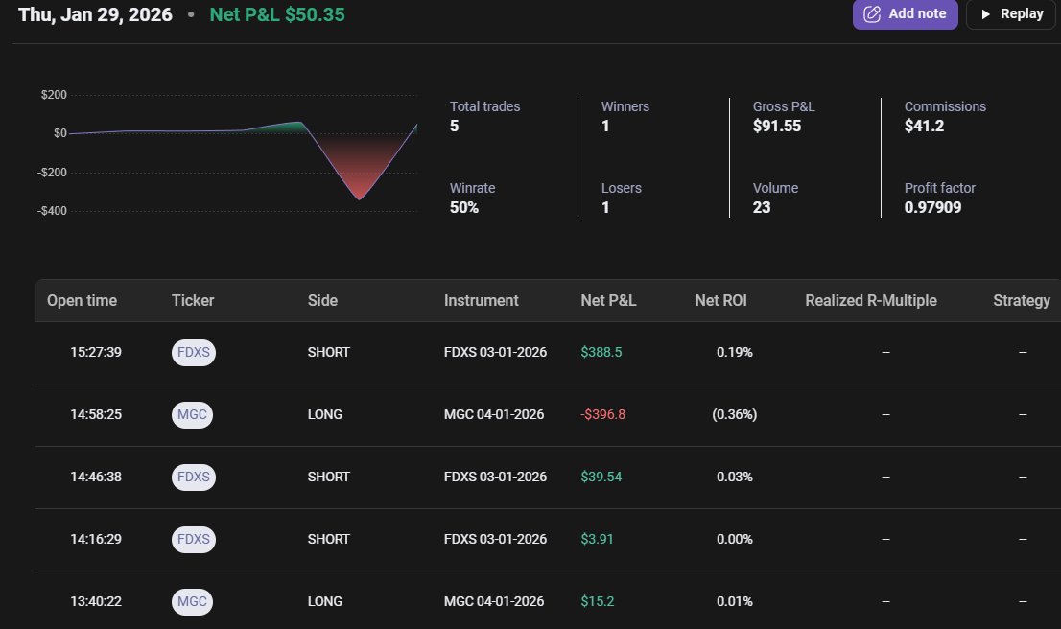Click the Net P&L $50.35 header total
Screen dimensions: 1061x629
tap(277, 14)
